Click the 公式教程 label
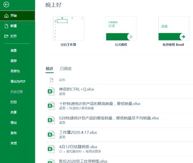Screen dimensions: 193x163 [121, 45]
